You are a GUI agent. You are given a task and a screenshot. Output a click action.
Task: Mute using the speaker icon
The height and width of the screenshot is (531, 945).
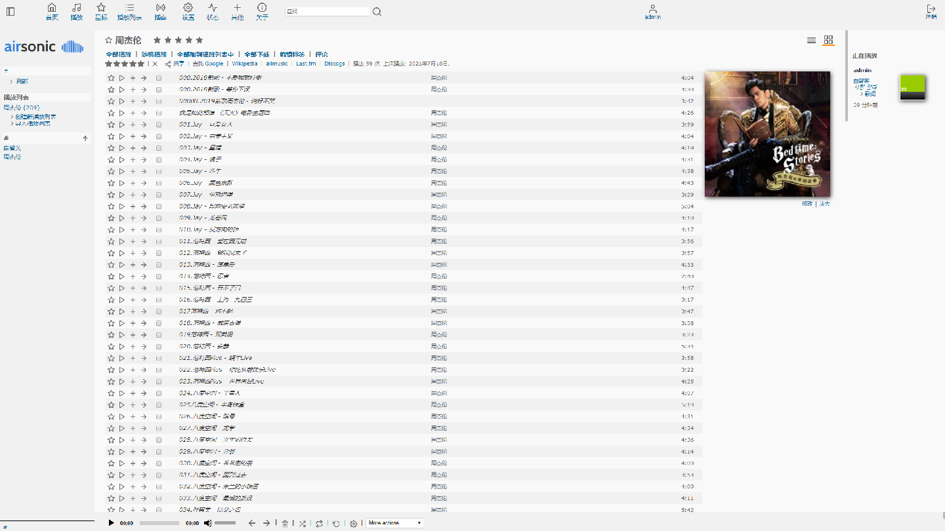click(x=207, y=523)
